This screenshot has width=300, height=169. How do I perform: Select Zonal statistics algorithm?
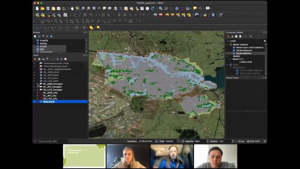pyautogui.click(x=244, y=54)
